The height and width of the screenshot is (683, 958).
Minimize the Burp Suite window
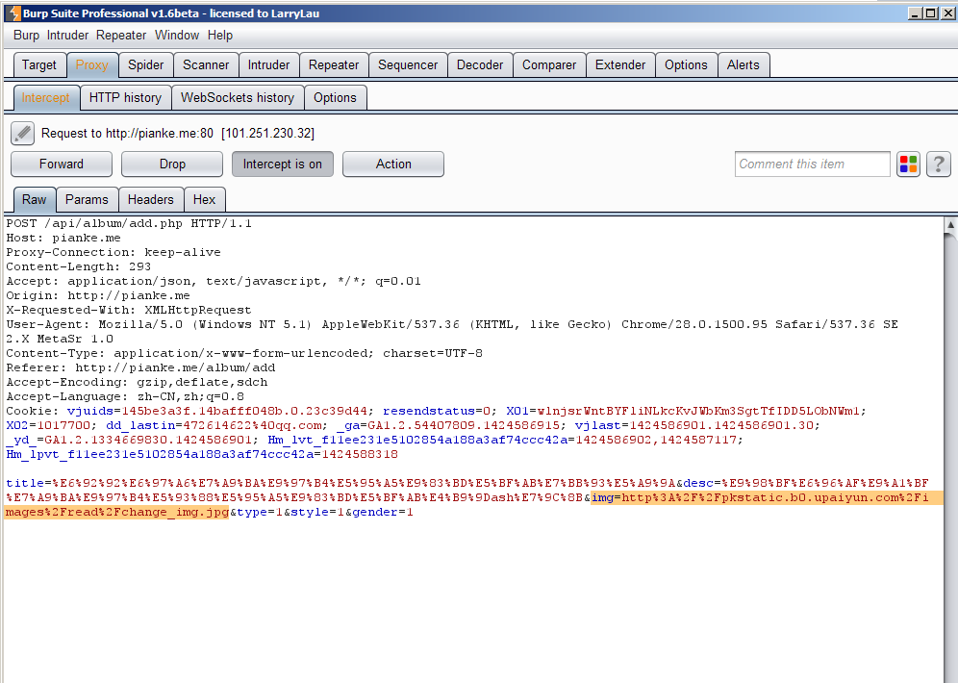[x=915, y=13]
